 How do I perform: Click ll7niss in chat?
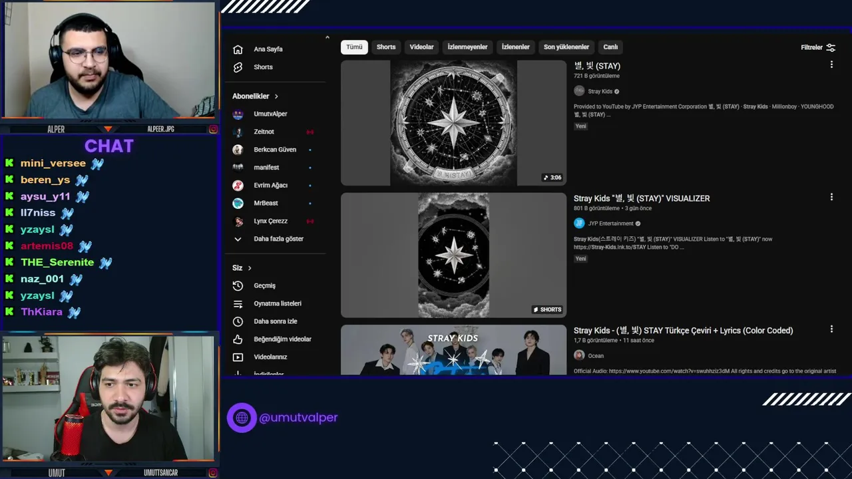[x=38, y=214]
